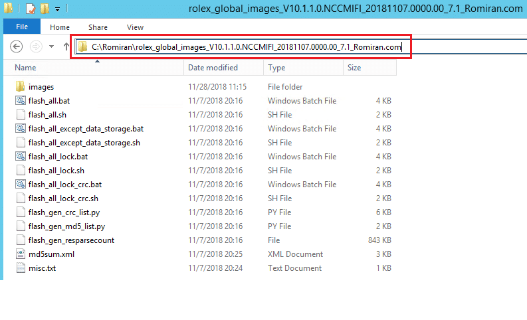Open the Home ribbon tab
The image size is (527, 320).
click(60, 27)
